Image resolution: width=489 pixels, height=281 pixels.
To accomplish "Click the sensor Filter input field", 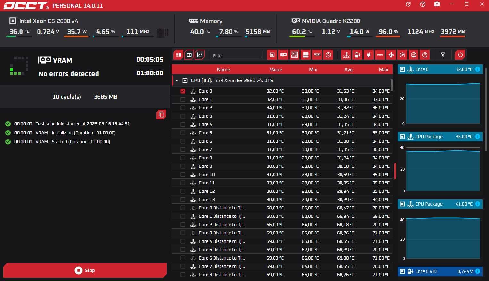I will [236, 55].
